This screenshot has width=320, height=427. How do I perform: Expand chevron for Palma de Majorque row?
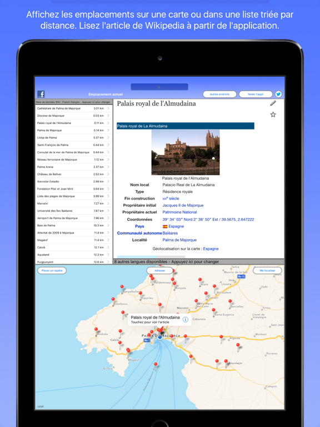click(108, 131)
